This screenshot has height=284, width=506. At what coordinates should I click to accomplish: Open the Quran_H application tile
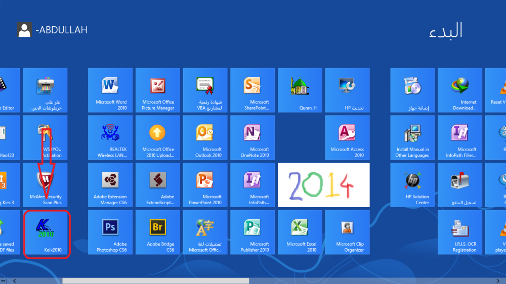[300, 90]
